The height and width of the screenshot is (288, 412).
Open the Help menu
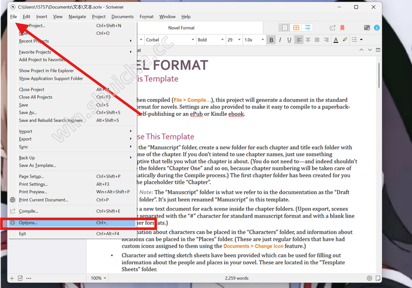point(186,17)
